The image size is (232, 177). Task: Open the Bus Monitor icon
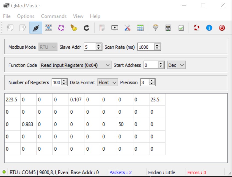pyautogui.click(x=115, y=28)
